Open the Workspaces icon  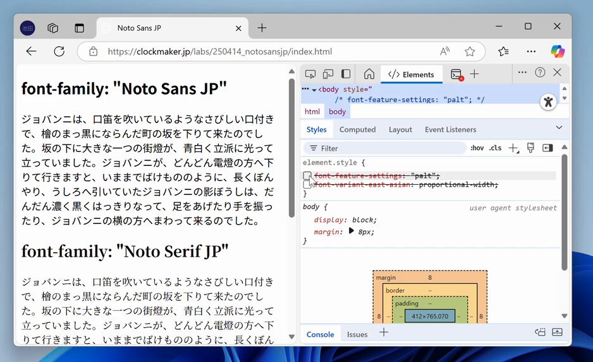coord(52,28)
